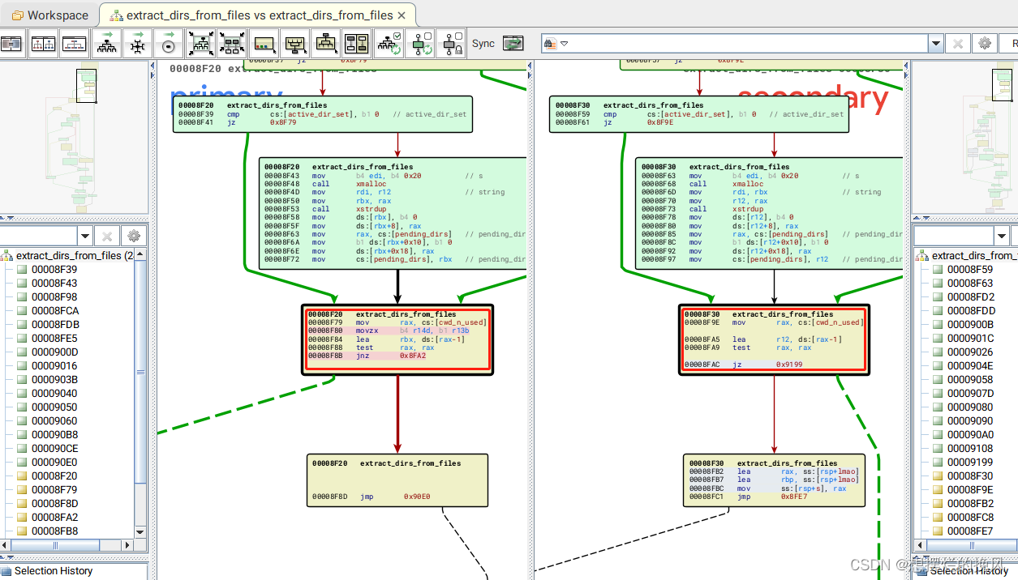Viewport: 1018px width, 580px height.
Task: Toggle automatic layout refresh with checkmark icon
Action: pyautogui.click(x=388, y=43)
